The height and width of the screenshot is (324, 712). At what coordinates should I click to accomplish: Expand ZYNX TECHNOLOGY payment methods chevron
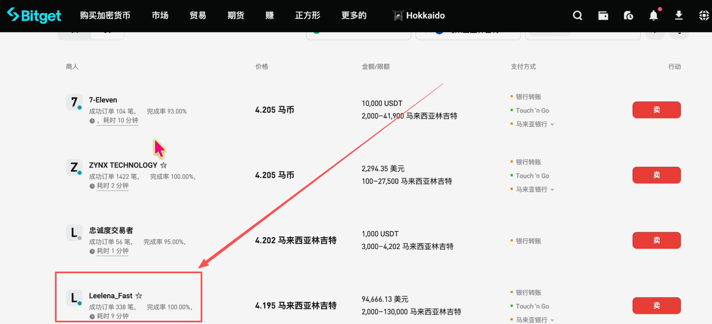tap(552, 190)
